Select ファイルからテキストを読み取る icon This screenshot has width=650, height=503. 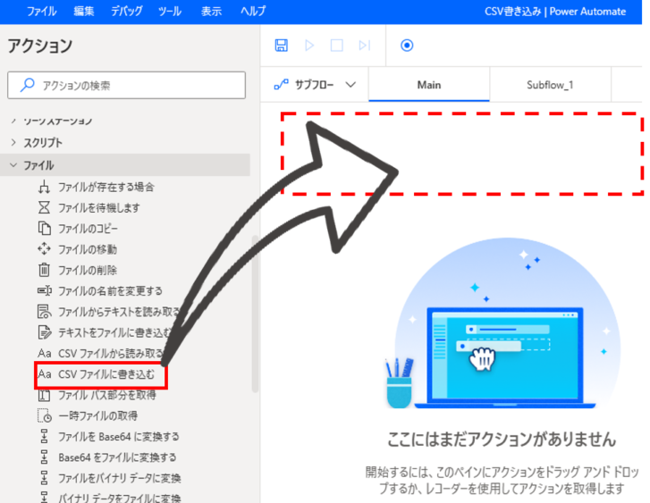45,312
